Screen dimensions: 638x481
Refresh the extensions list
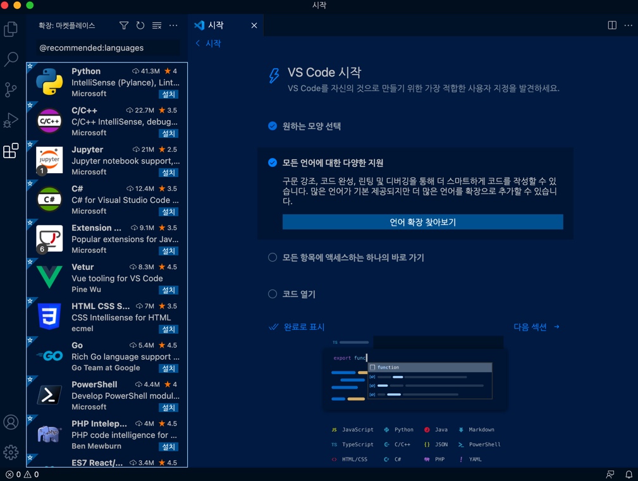click(x=140, y=26)
